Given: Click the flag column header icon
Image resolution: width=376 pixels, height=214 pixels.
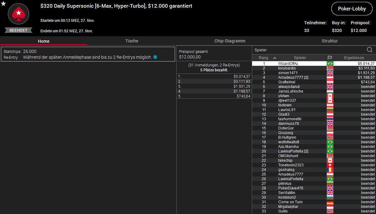Looking at the screenshot, I should [x=330, y=58].
